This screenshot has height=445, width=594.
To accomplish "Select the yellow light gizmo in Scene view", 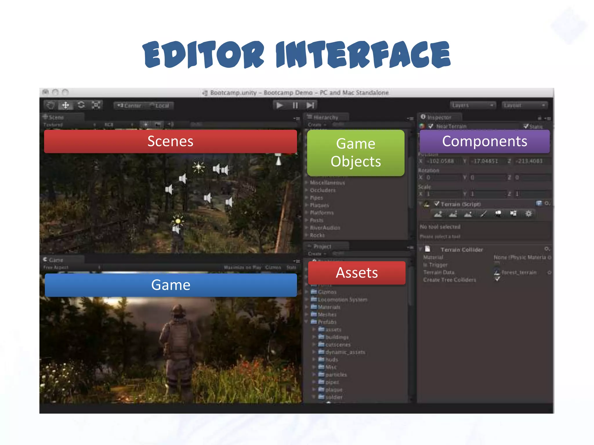I will coord(178,221).
